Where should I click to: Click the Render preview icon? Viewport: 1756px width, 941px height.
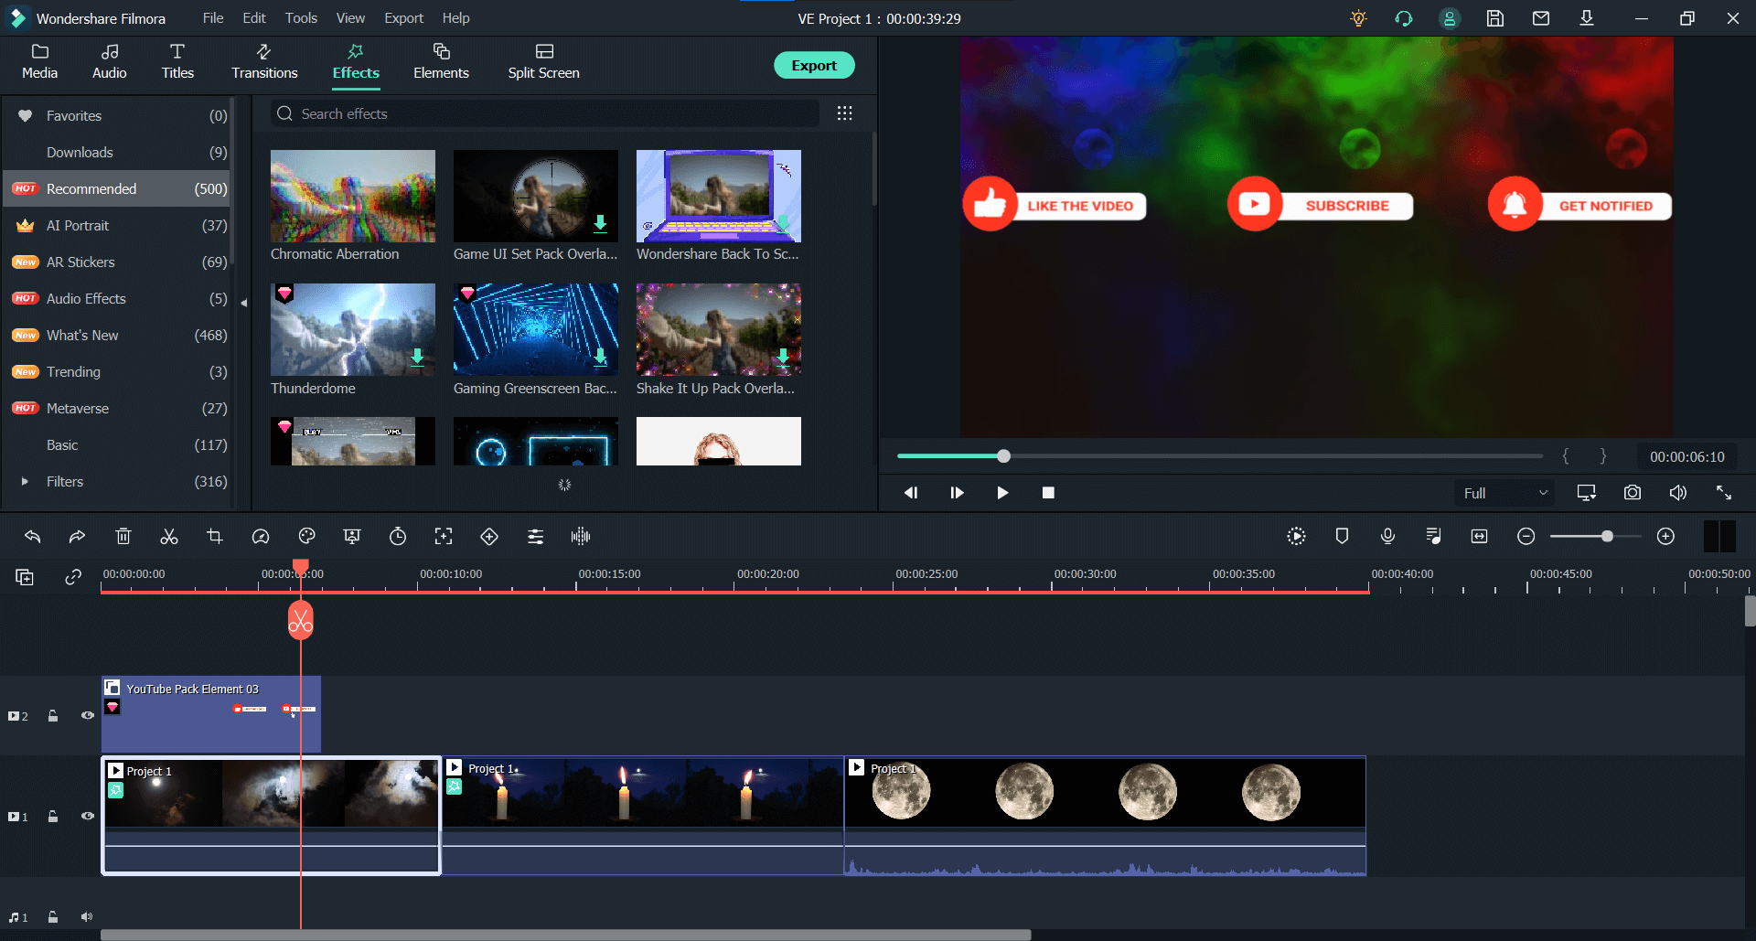(x=1296, y=537)
